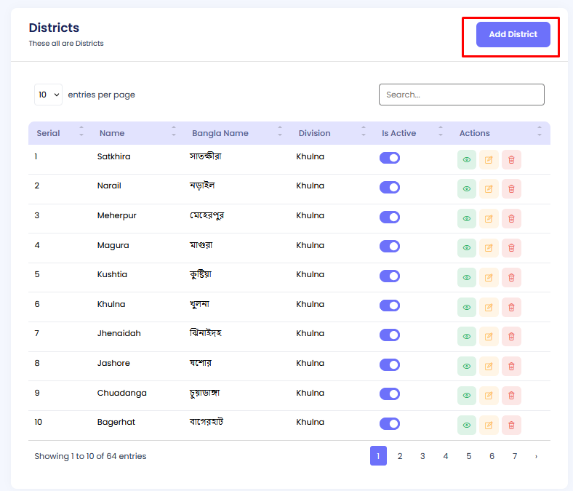Open the edit icon for Jhenaidah
The image size is (573, 491).
click(x=489, y=337)
